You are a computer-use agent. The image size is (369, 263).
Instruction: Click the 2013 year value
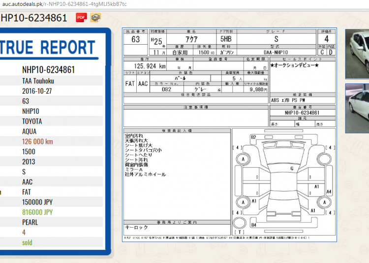coord(29,161)
